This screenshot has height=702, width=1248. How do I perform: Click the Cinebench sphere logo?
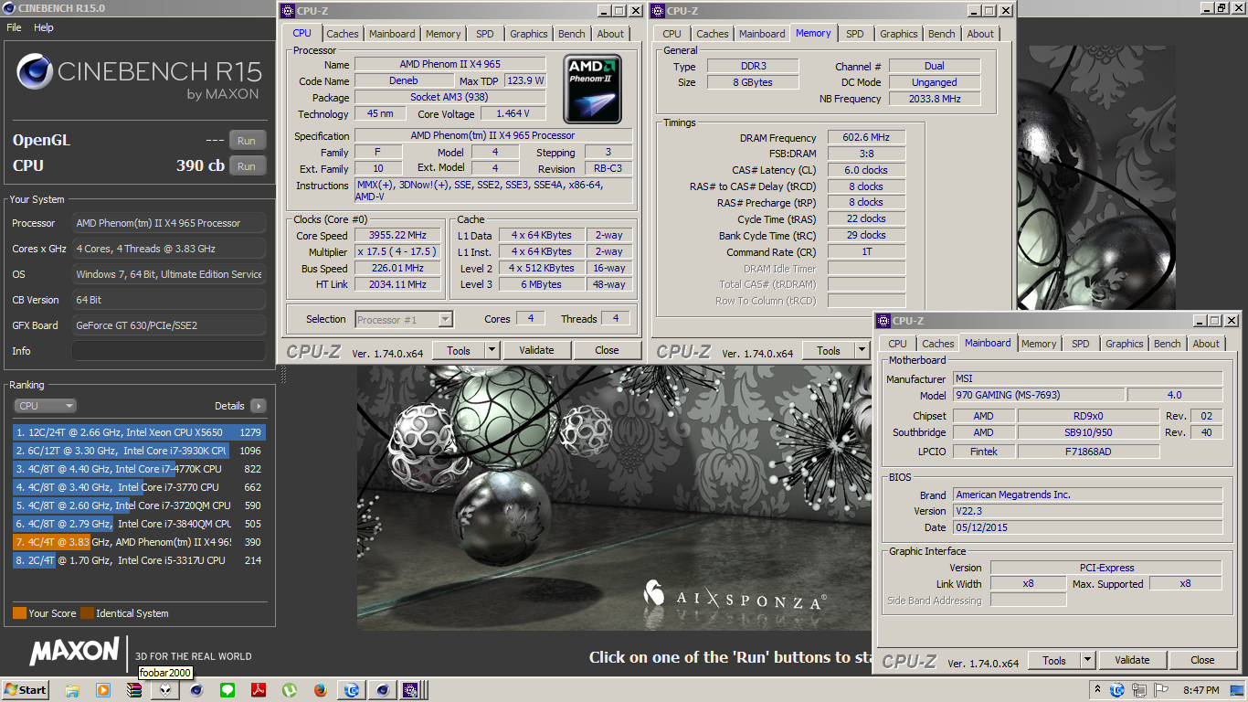point(34,71)
